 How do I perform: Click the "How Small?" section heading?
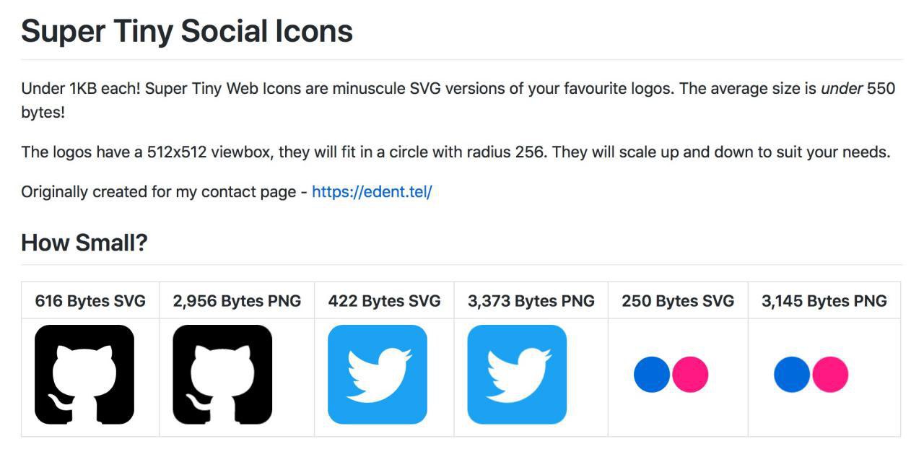pos(84,243)
